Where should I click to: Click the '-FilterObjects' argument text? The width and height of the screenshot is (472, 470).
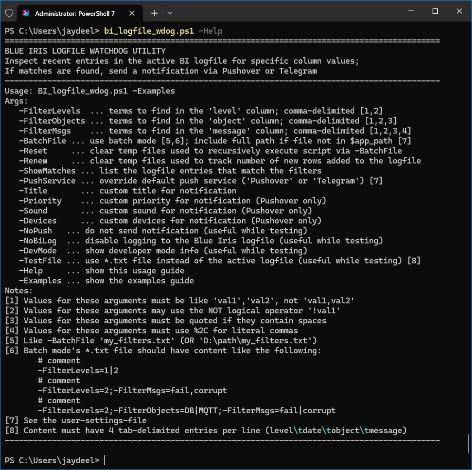tap(52, 121)
